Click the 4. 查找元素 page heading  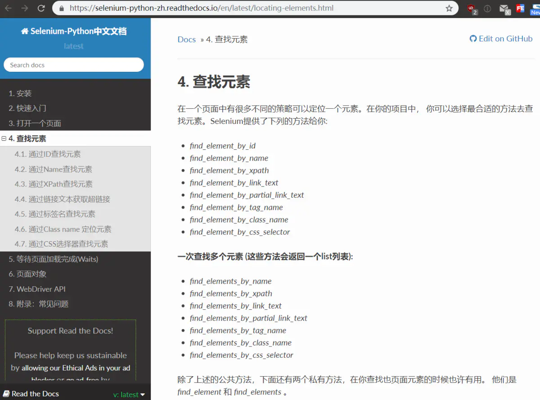(x=214, y=82)
